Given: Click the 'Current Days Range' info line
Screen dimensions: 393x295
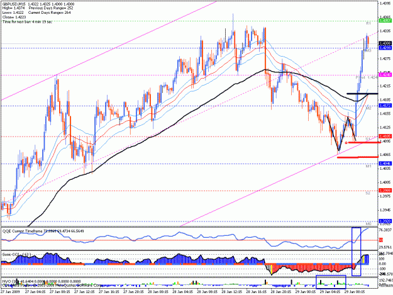Looking at the screenshot, I should pyautogui.click(x=50, y=13).
